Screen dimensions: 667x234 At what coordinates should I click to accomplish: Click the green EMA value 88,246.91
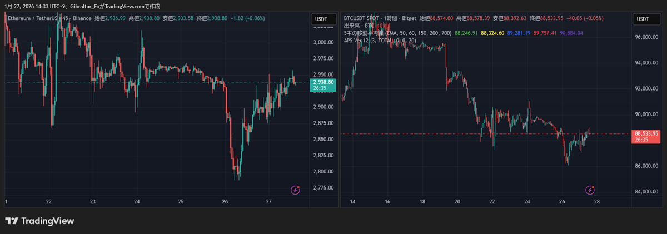click(x=466, y=33)
